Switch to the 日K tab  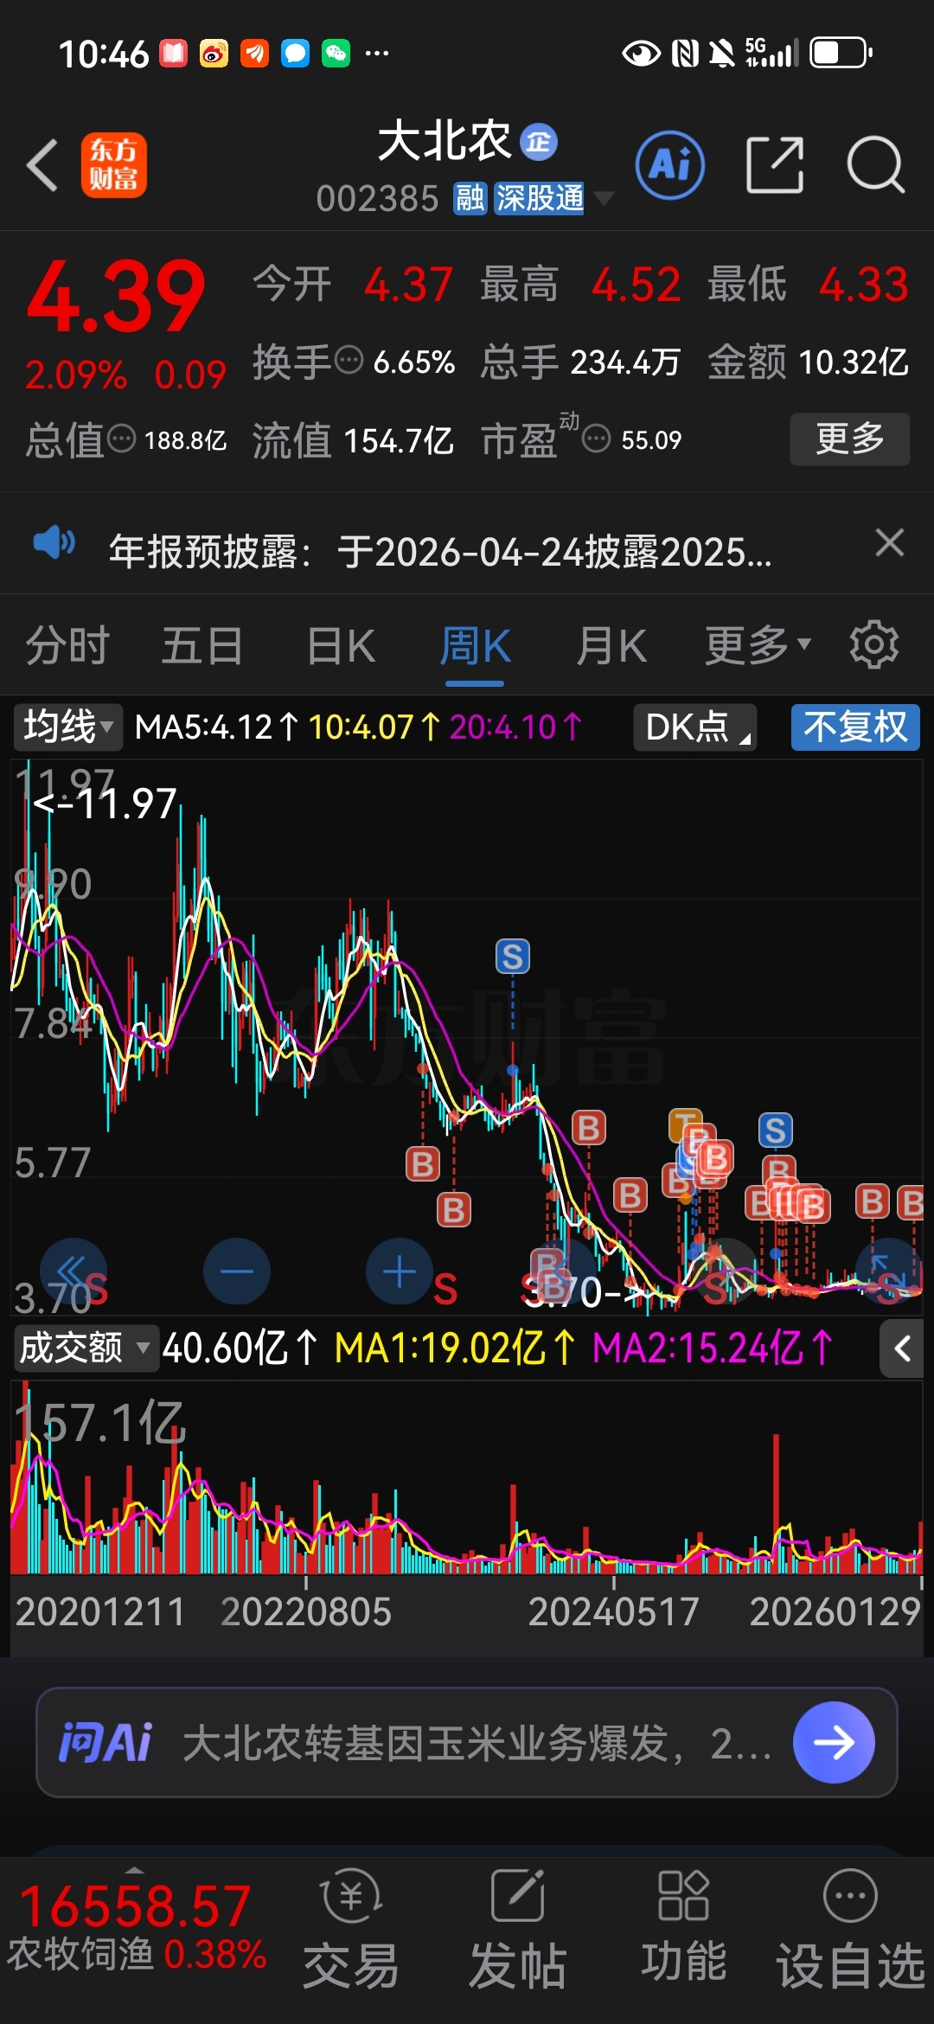341,645
